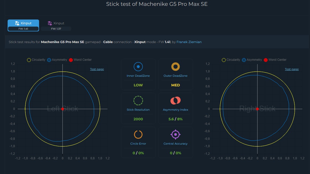
Task: Click the Inner DeadZone label
Action: pyautogui.click(x=138, y=76)
